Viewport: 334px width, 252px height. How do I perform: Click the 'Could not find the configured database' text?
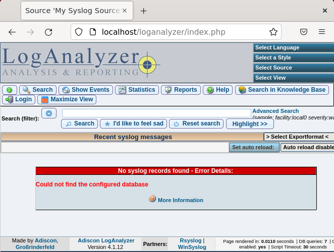(x=92, y=184)
